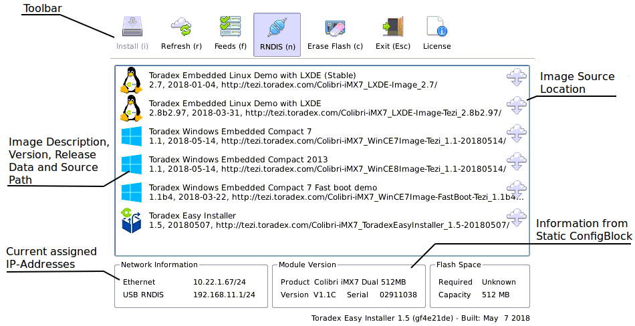Click the Windows logo of Compact 2013

pos(131,164)
